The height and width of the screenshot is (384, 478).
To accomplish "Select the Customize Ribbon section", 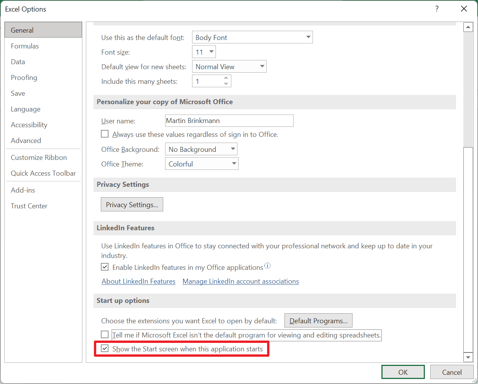I will [38, 157].
